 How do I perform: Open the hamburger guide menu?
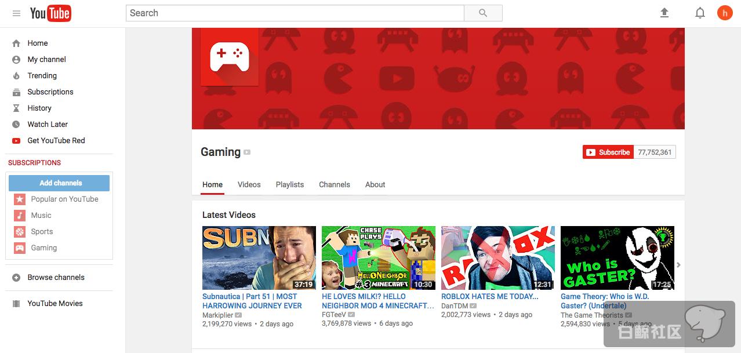(x=16, y=13)
